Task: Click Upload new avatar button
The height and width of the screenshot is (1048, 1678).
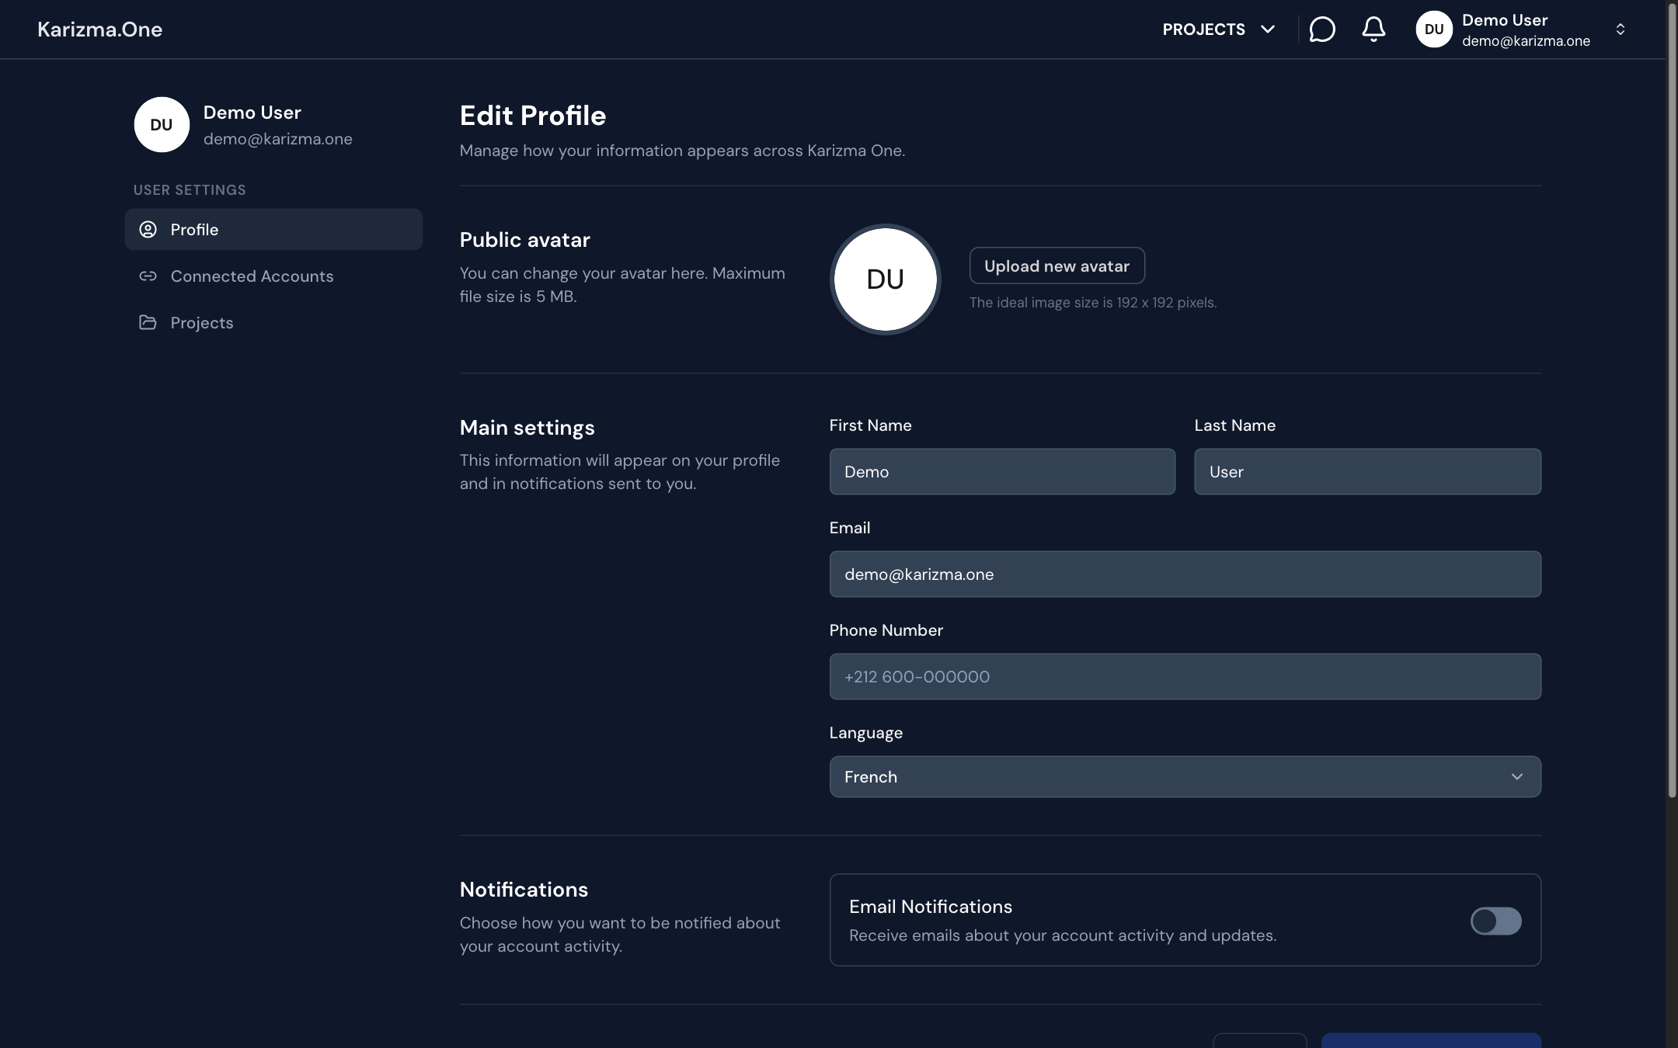Action: pos(1057,266)
